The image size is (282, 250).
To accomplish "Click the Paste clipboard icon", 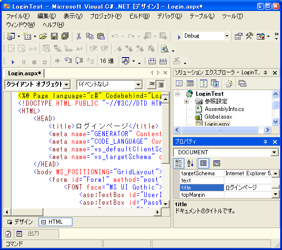I will coord(101,36).
